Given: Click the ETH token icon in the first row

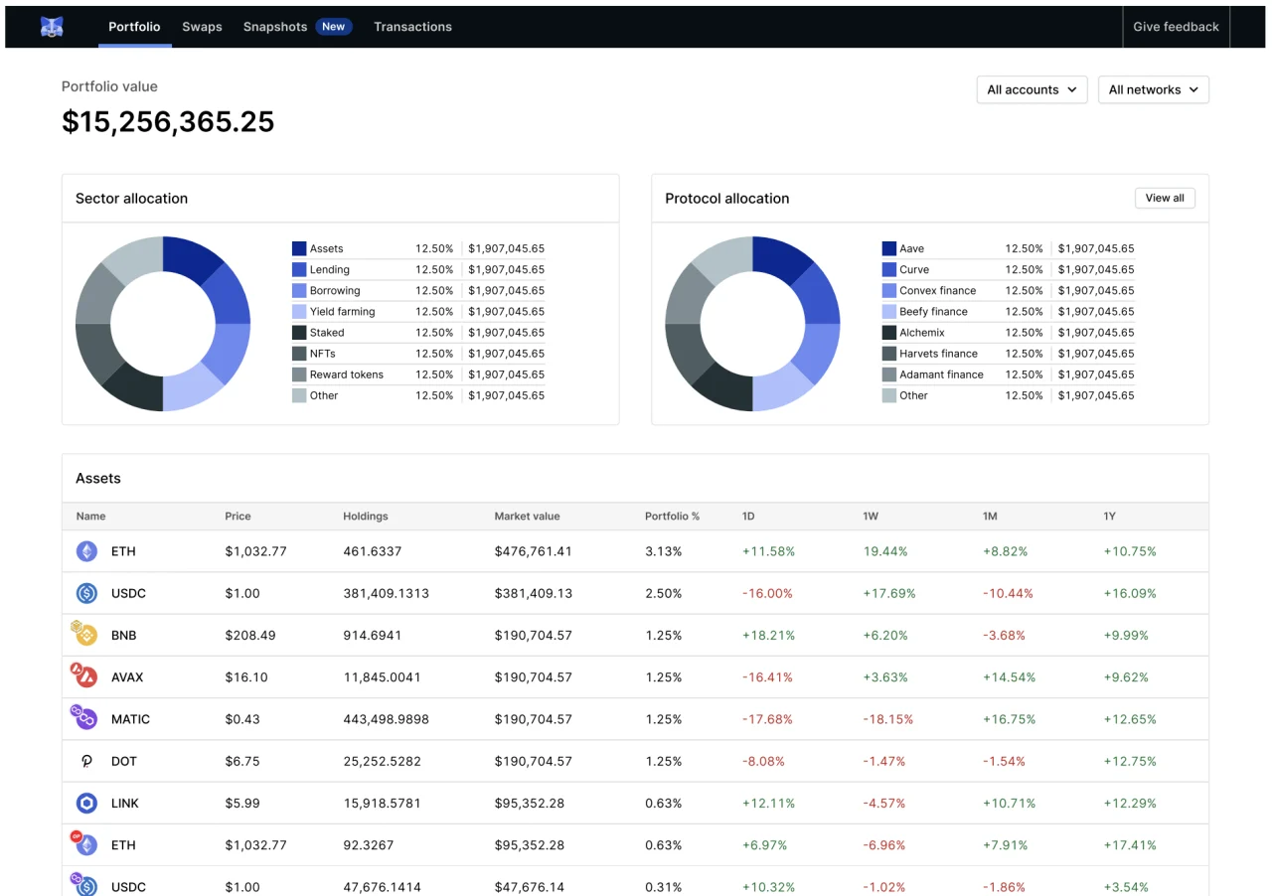Looking at the screenshot, I should [x=87, y=551].
